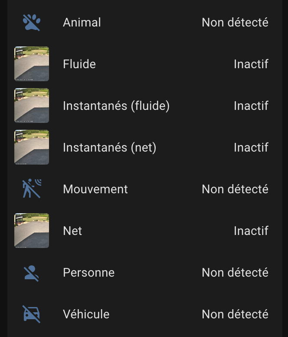Select the Instantanés (net) entity label
The height and width of the screenshot is (337, 288).
pos(109,147)
